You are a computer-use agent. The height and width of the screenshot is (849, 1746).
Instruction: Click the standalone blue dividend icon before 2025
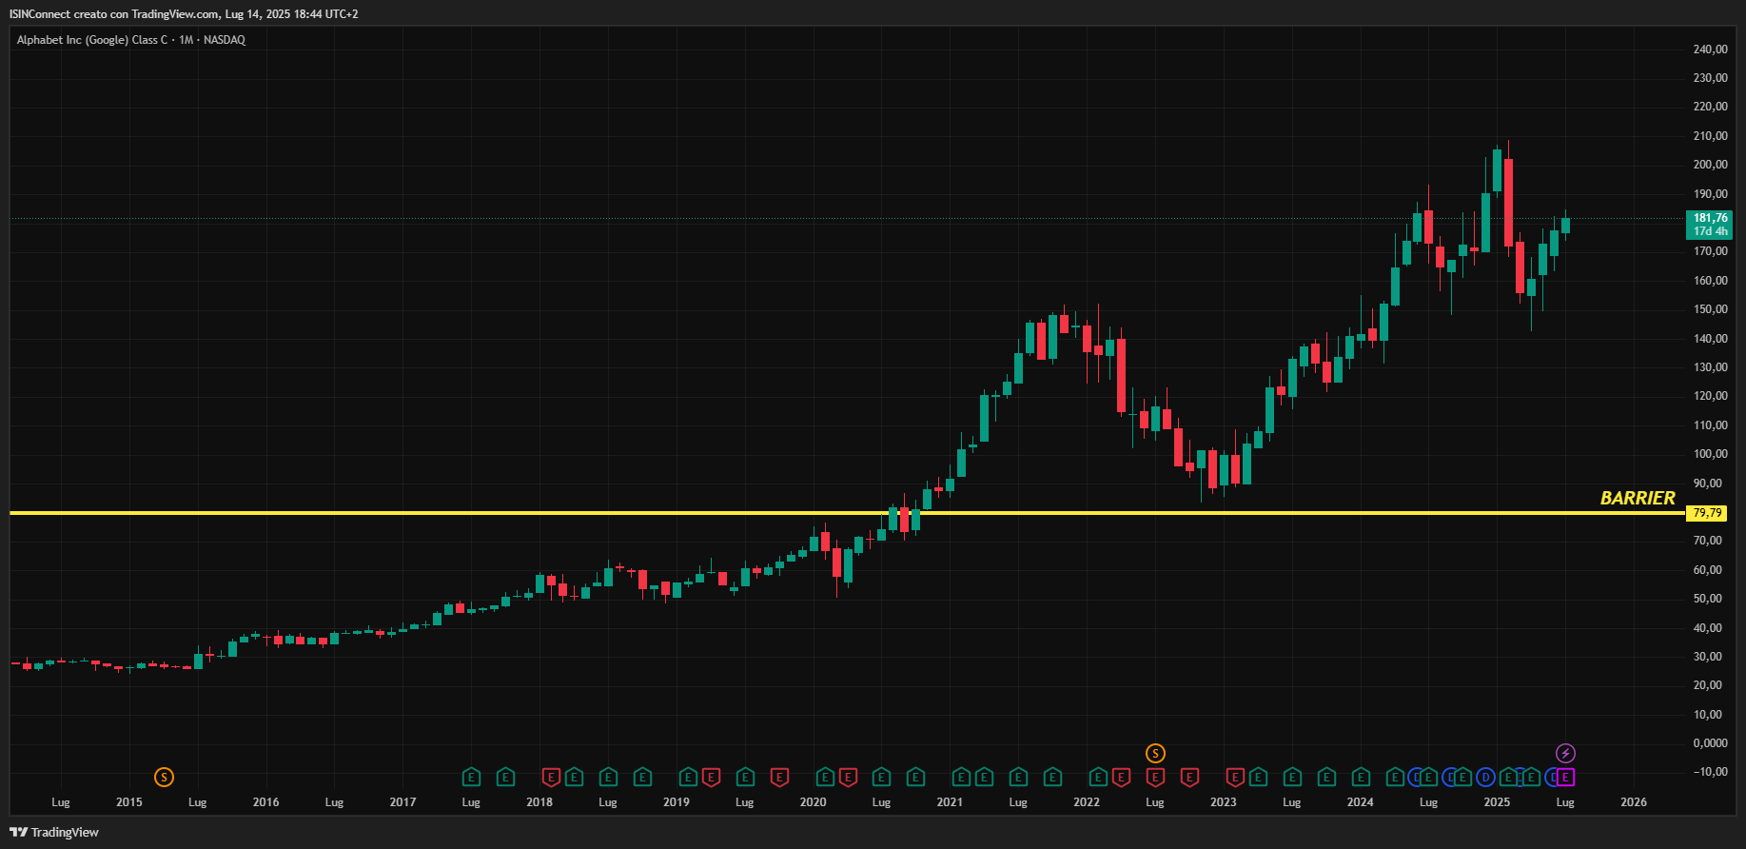pyautogui.click(x=1485, y=778)
